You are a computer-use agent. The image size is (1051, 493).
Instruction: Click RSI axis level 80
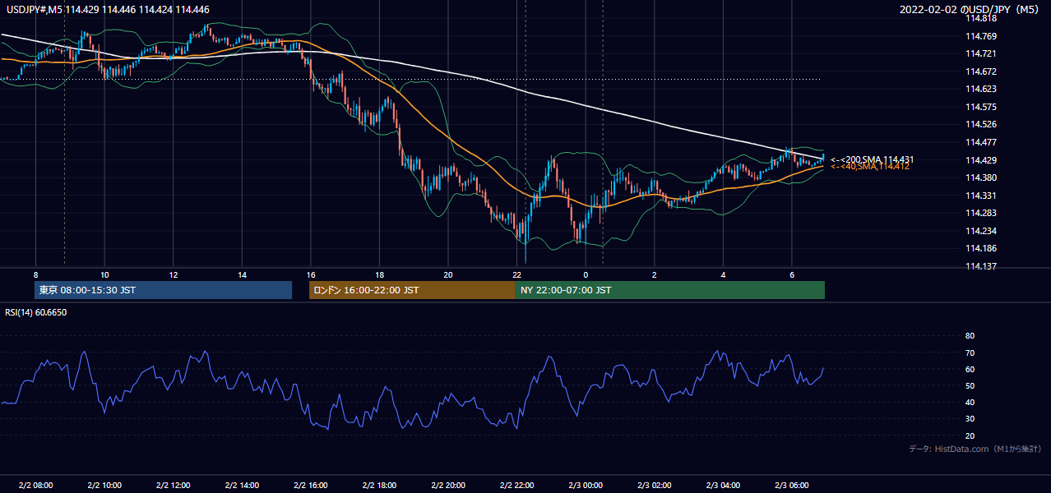click(970, 336)
